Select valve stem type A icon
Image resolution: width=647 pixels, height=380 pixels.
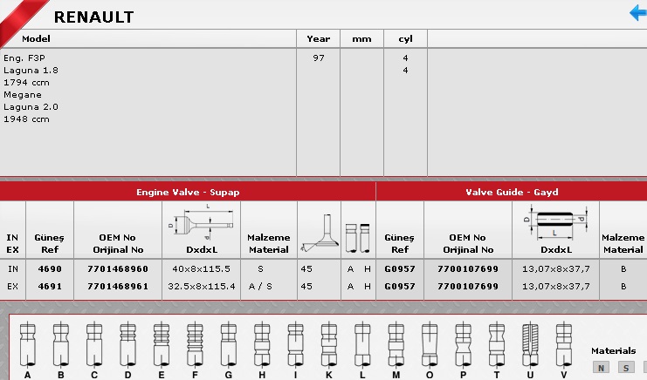tap(28, 345)
